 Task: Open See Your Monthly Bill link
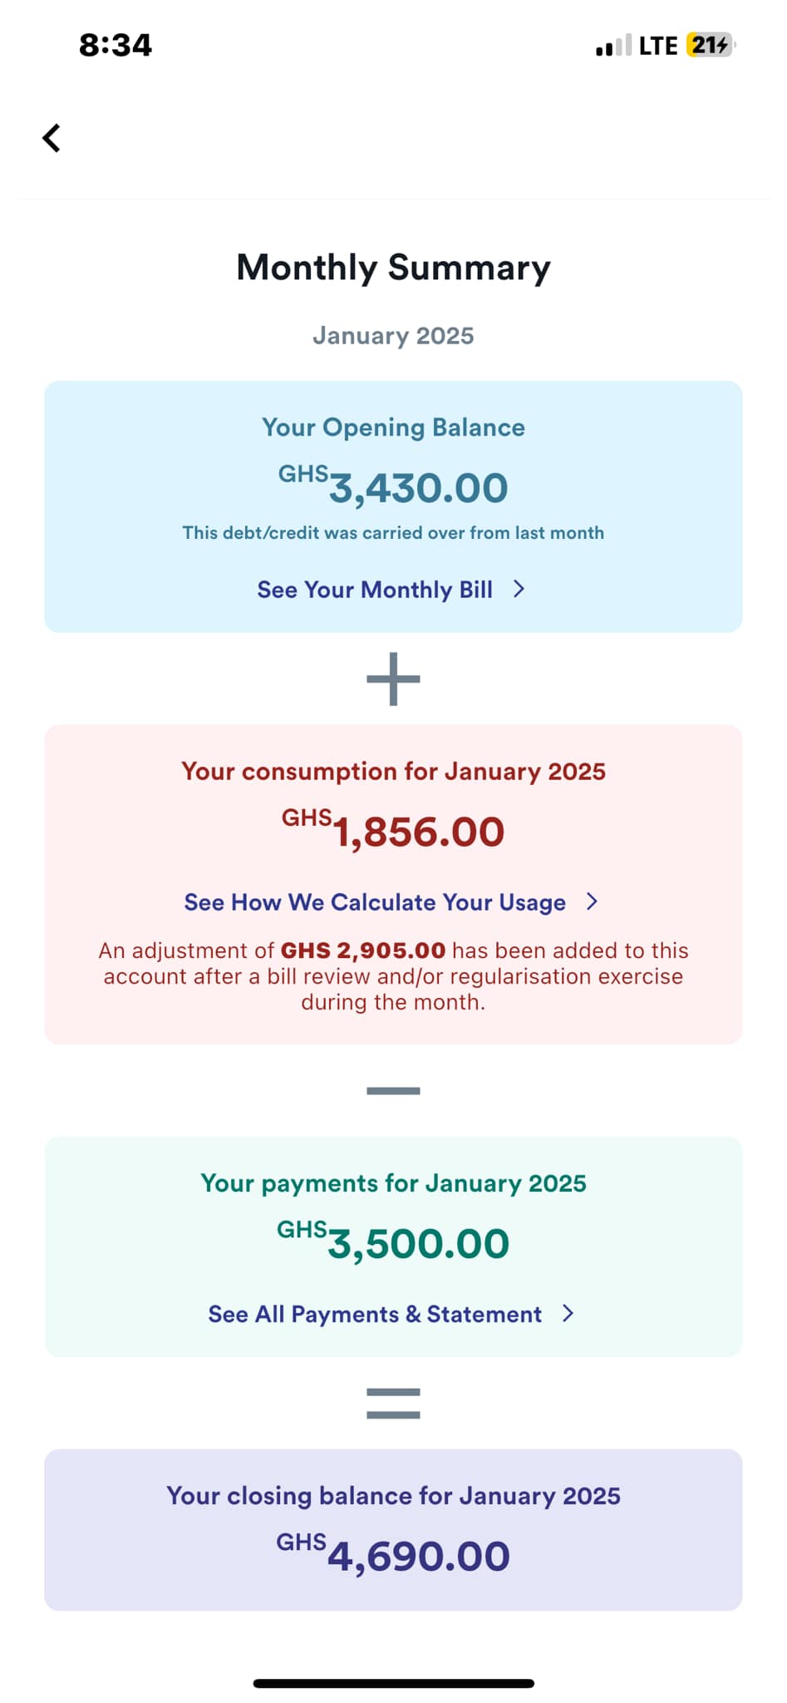click(x=375, y=590)
